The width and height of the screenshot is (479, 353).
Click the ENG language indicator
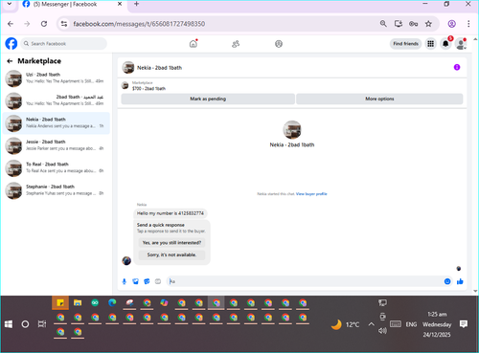click(411, 324)
